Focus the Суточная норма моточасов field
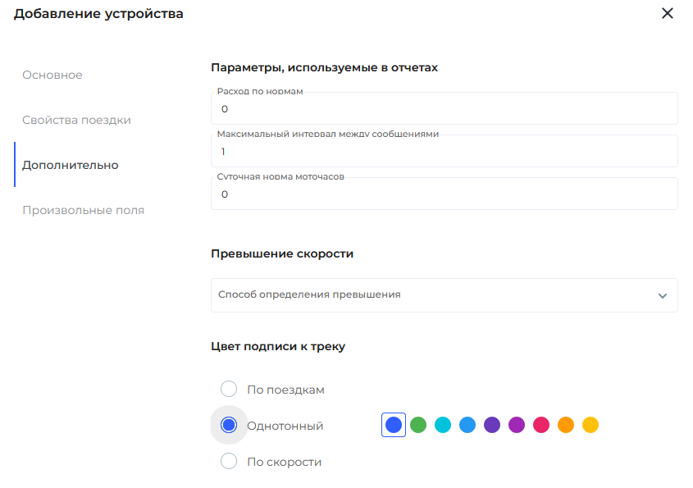This screenshot has height=488, width=693. tap(444, 194)
